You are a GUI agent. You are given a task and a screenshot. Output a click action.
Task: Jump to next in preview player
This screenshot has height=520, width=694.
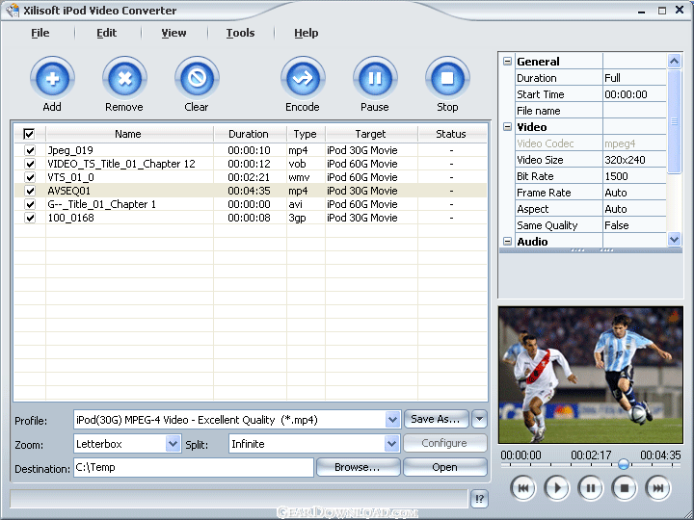click(658, 488)
